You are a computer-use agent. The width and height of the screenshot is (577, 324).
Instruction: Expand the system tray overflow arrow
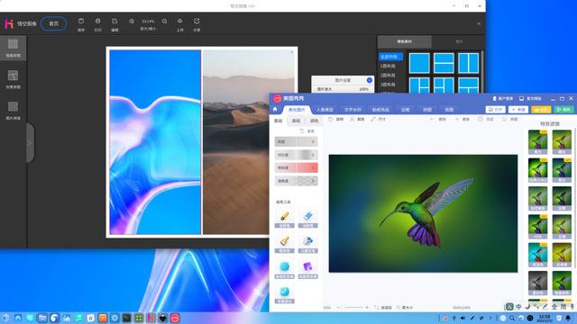490,318
